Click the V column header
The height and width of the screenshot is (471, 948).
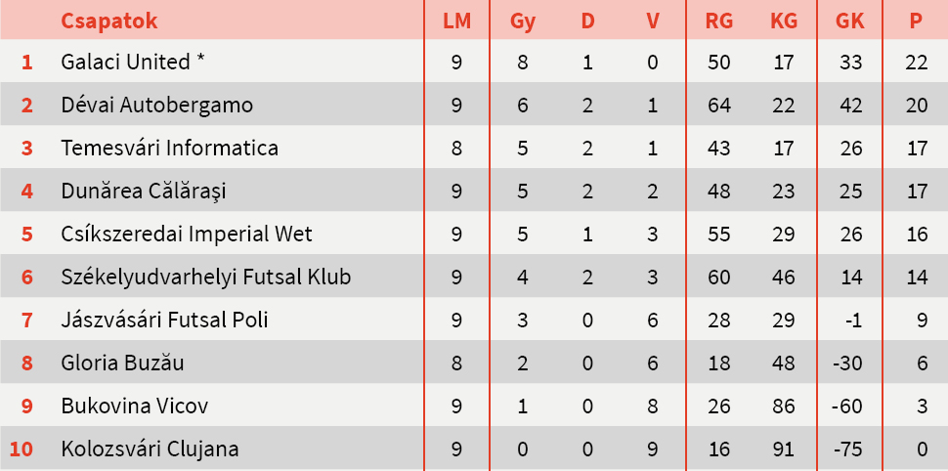coord(653,21)
